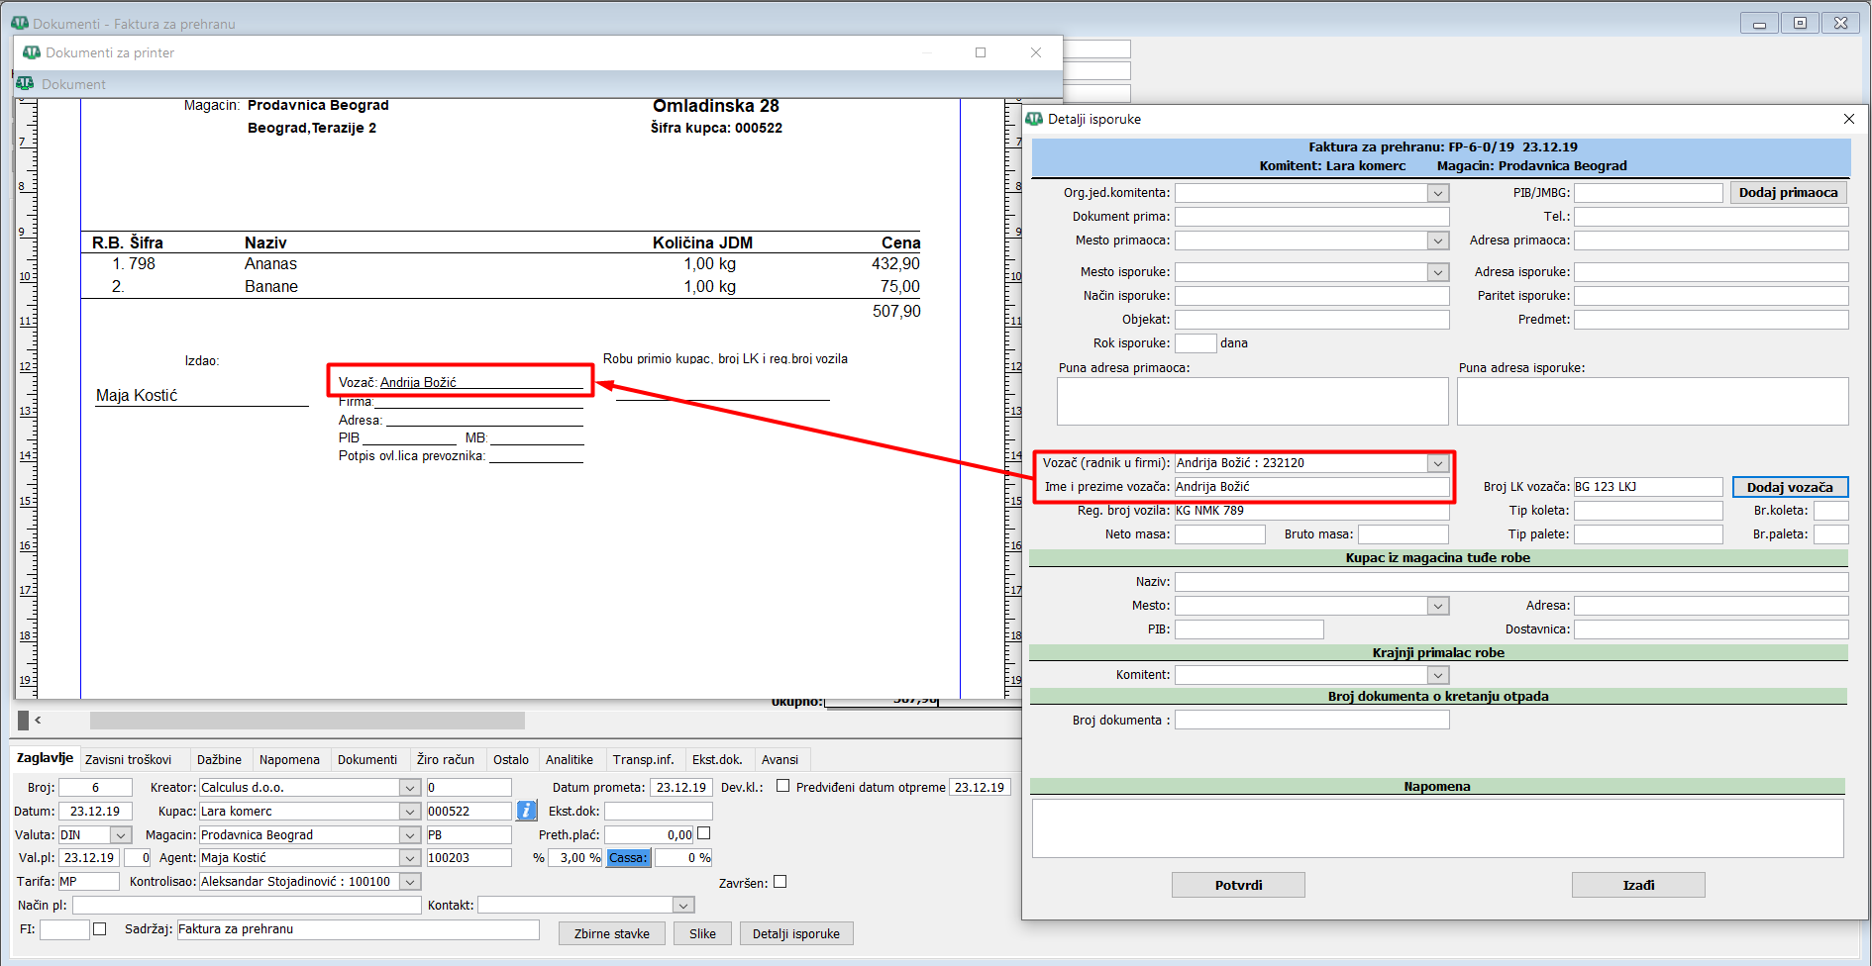1872x966 pixels.
Task: Expand the Vozač (radnik u firmi) dropdown
Action: click(1438, 463)
